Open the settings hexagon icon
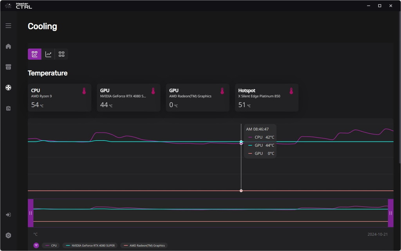This screenshot has height=251, width=401. point(8,235)
